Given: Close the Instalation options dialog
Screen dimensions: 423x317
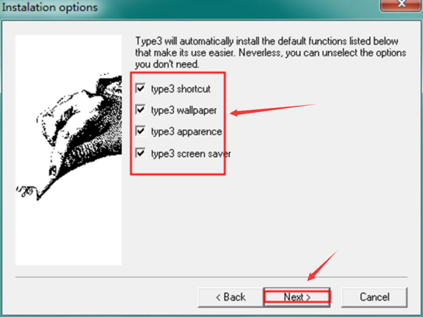Looking at the screenshot, I should 401,5.
